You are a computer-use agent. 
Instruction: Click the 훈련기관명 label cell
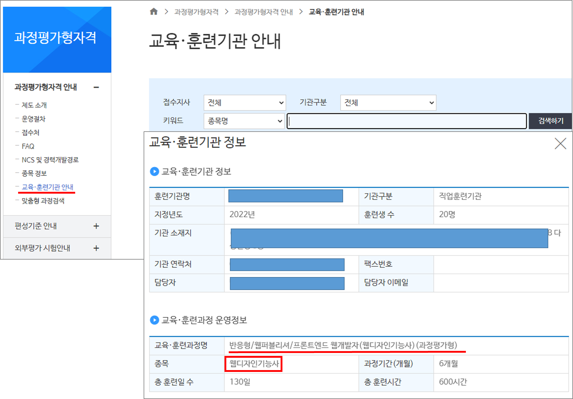[x=187, y=197]
